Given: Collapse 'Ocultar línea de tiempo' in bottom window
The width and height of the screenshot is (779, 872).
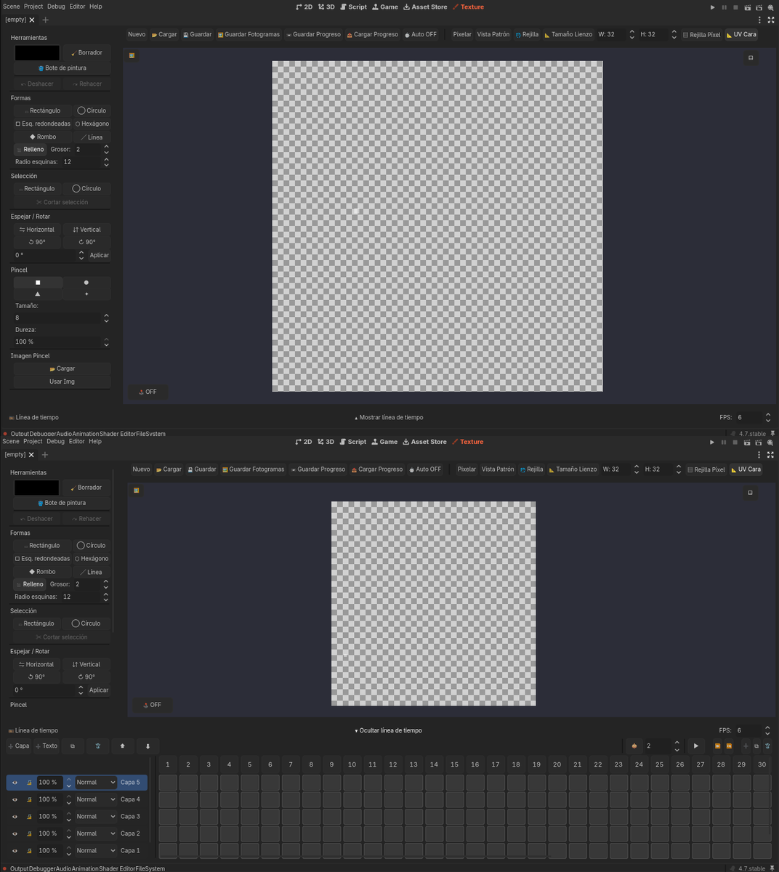Looking at the screenshot, I should point(388,731).
